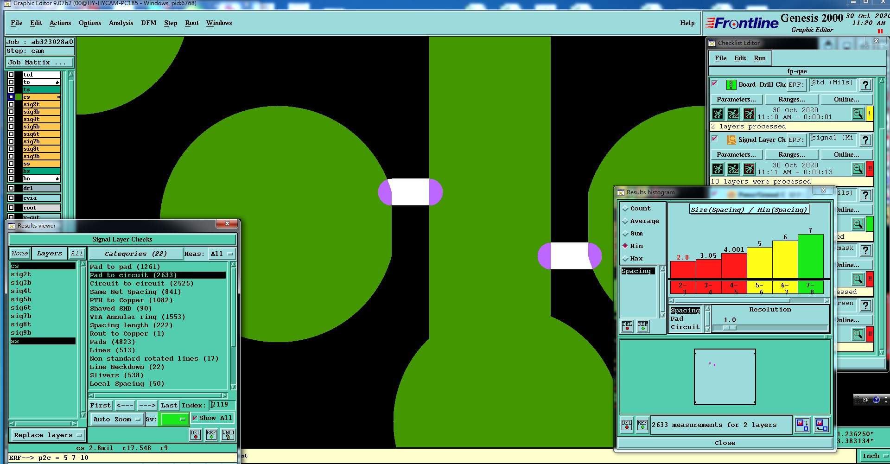Open the DFM menu
The height and width of the screenshot is (464, 890).
pos(149,23)
